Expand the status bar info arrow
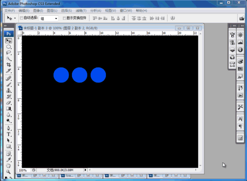Image resolution: width=247 pixels, height=181 pixels. tap(85, 170)
